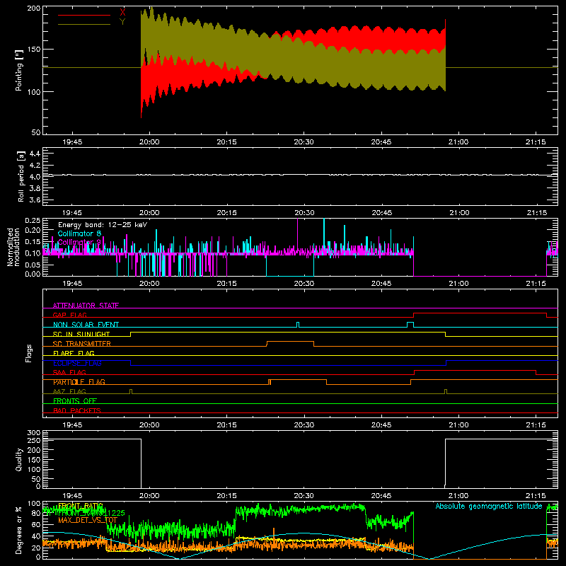
Task: Click the PARTICLE_FLAG label
Action: coord(79,382)
